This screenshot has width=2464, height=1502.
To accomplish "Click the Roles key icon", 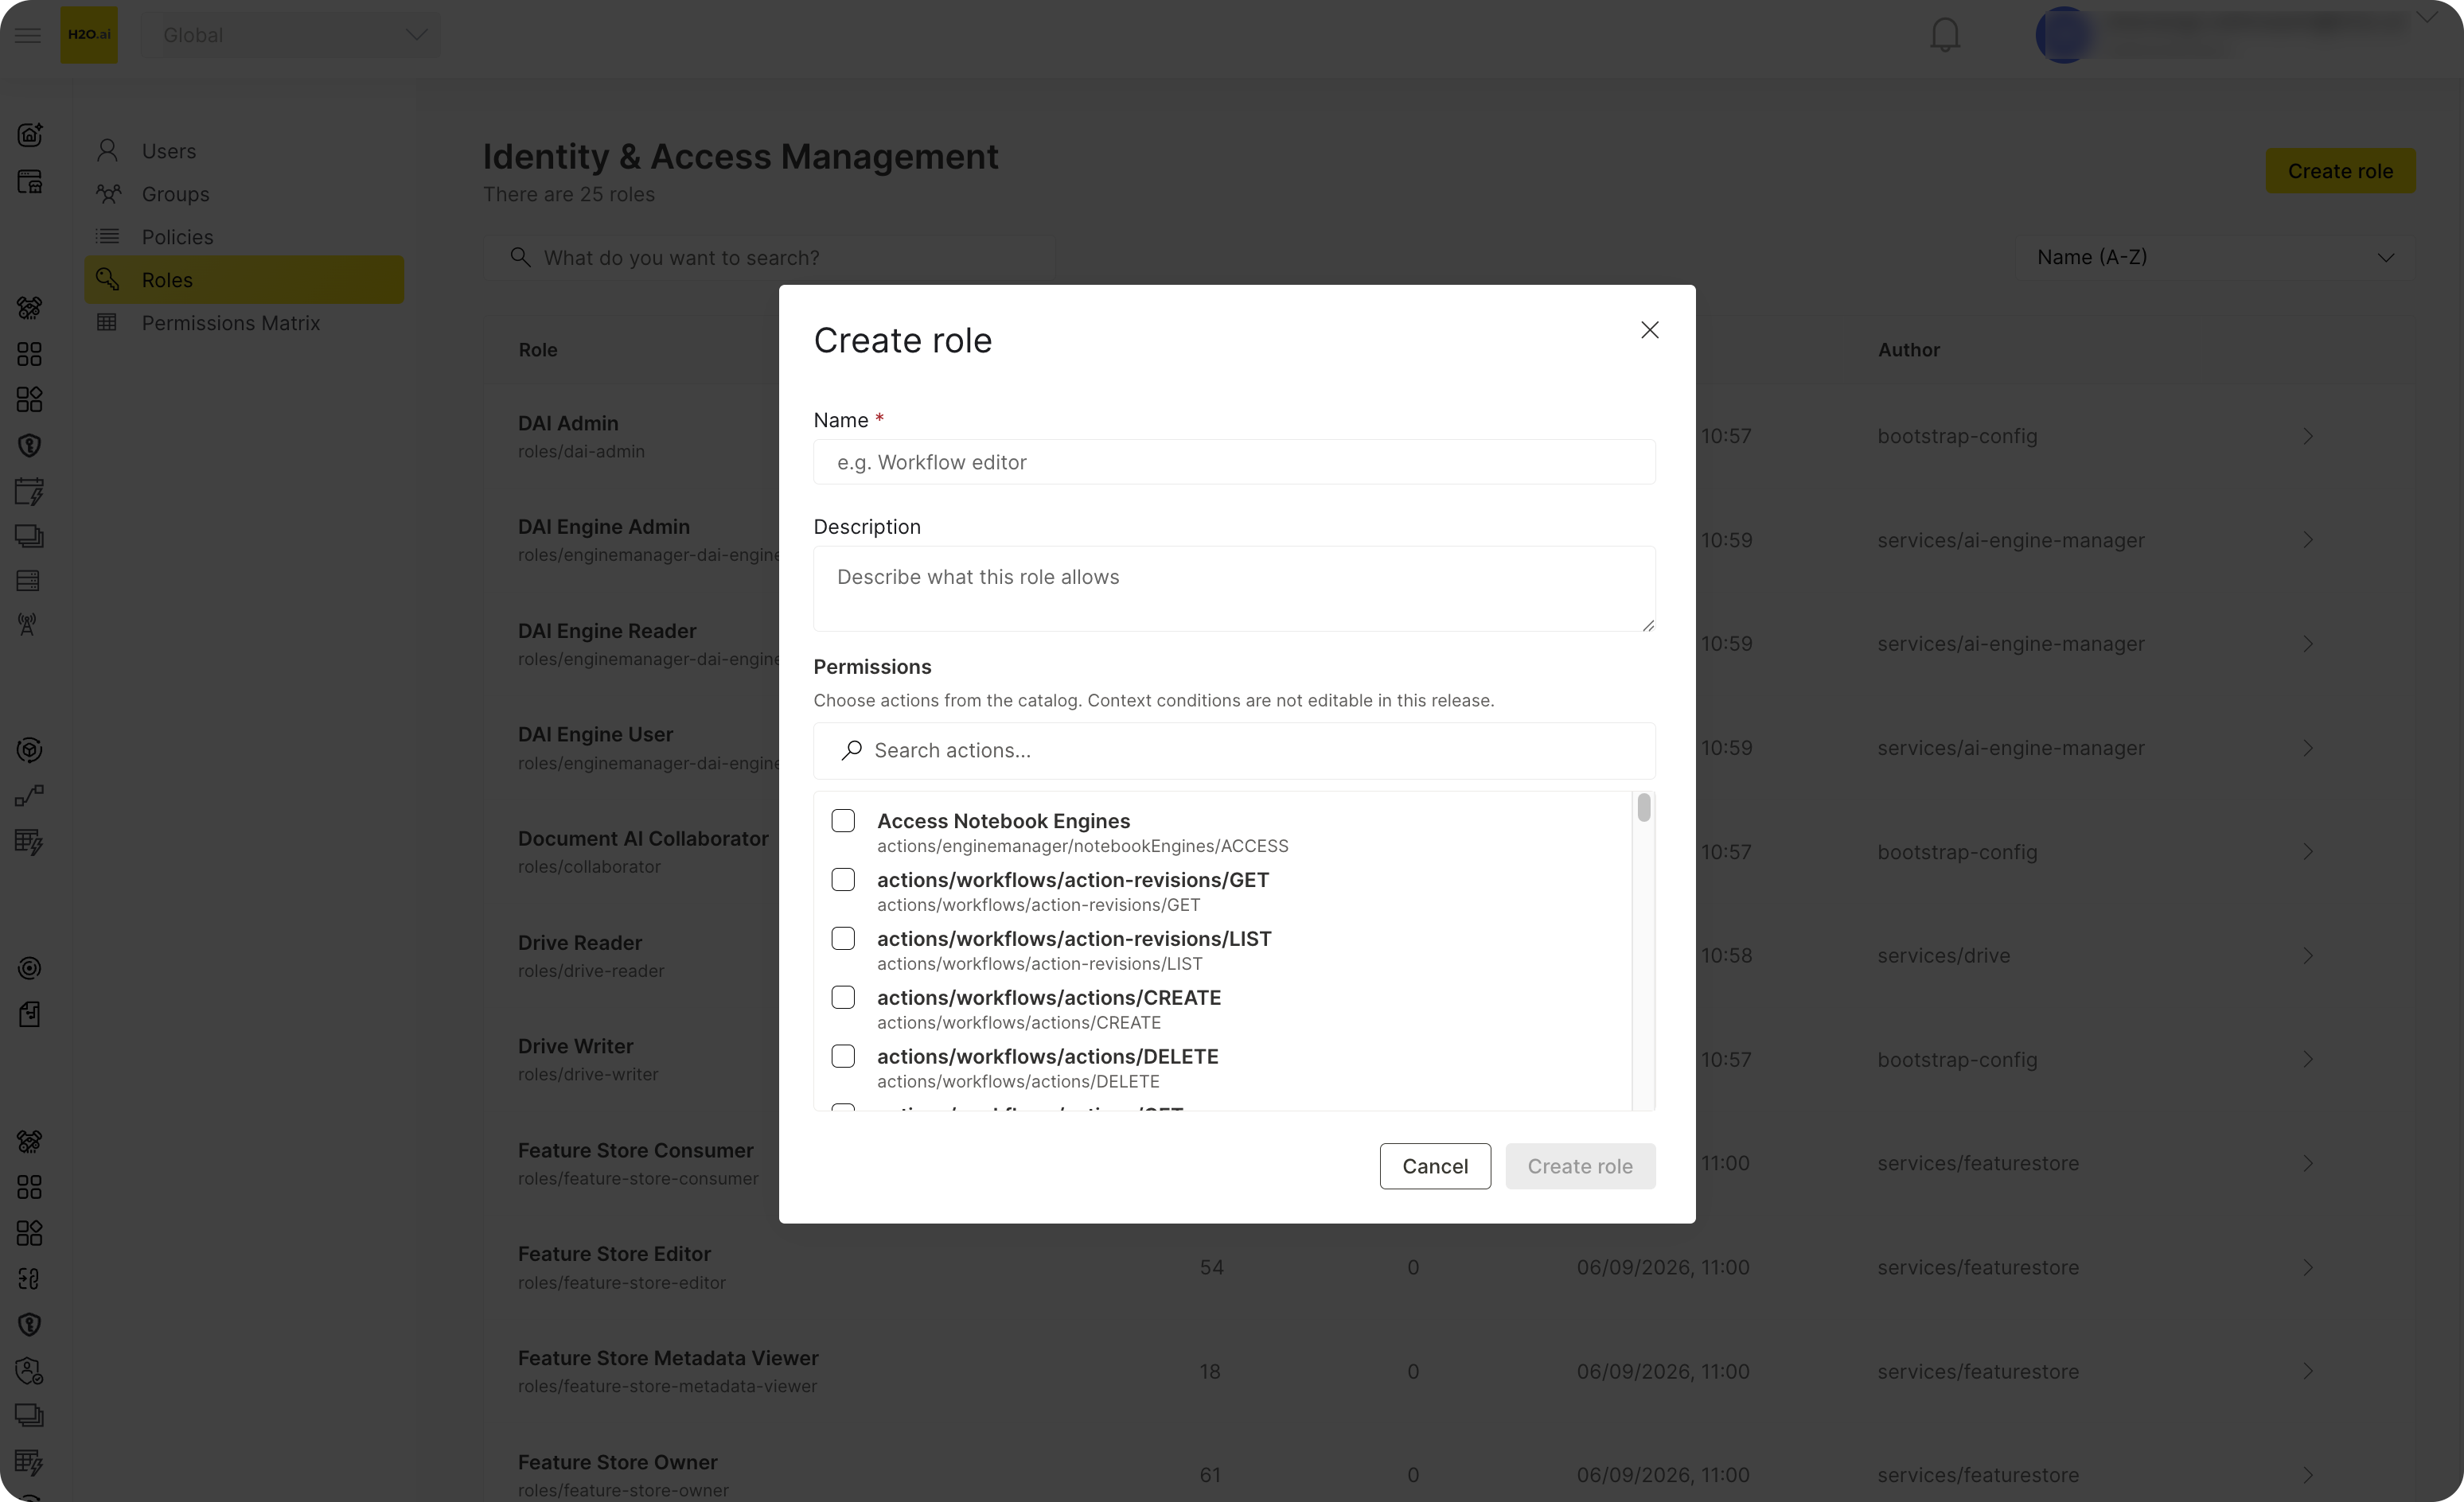I will pyautogui.click(x=107, y=280).
